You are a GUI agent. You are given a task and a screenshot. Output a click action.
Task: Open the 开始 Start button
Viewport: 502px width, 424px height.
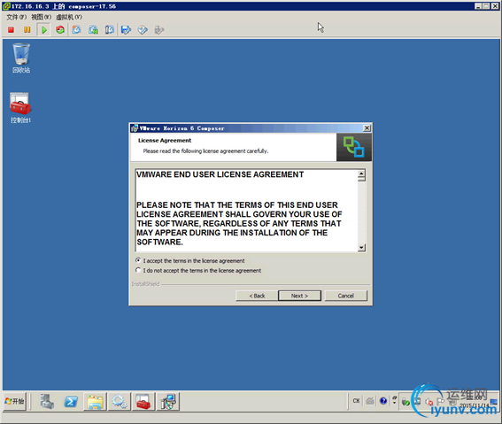(x=15, y=401)
